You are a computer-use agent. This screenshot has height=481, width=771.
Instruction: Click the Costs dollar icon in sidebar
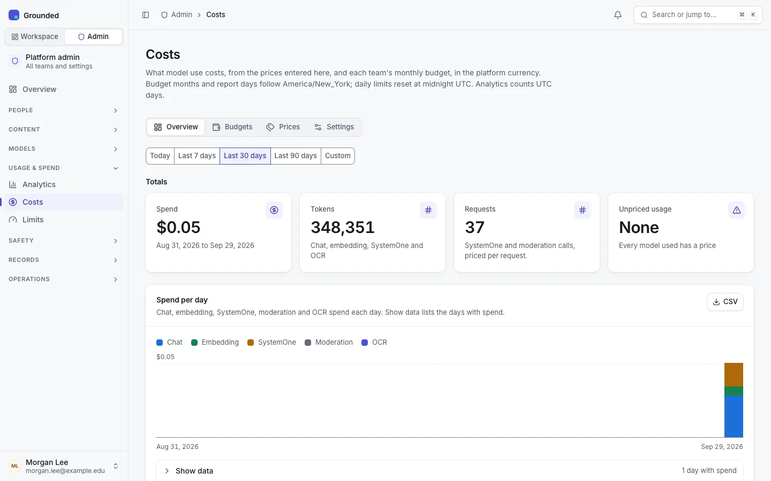(x=13, y=202)
